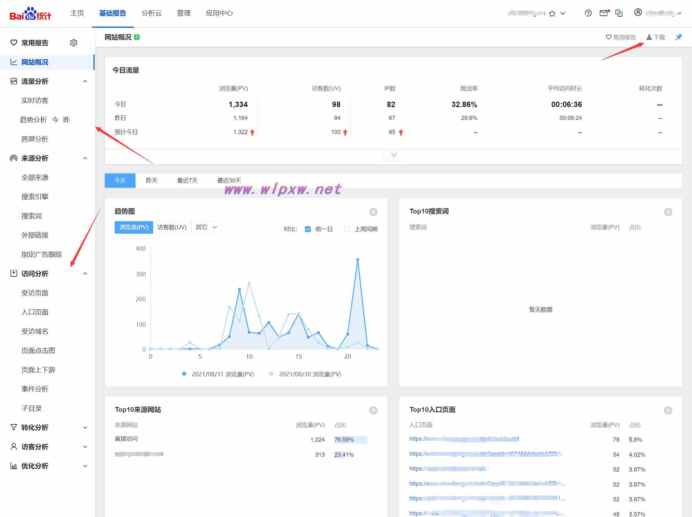Click the 76.59% share progress bar
This screenshot has height=517, width=692.
click(x=350, y=440)
